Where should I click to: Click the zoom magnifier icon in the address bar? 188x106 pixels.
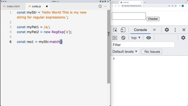coord(169,6)
